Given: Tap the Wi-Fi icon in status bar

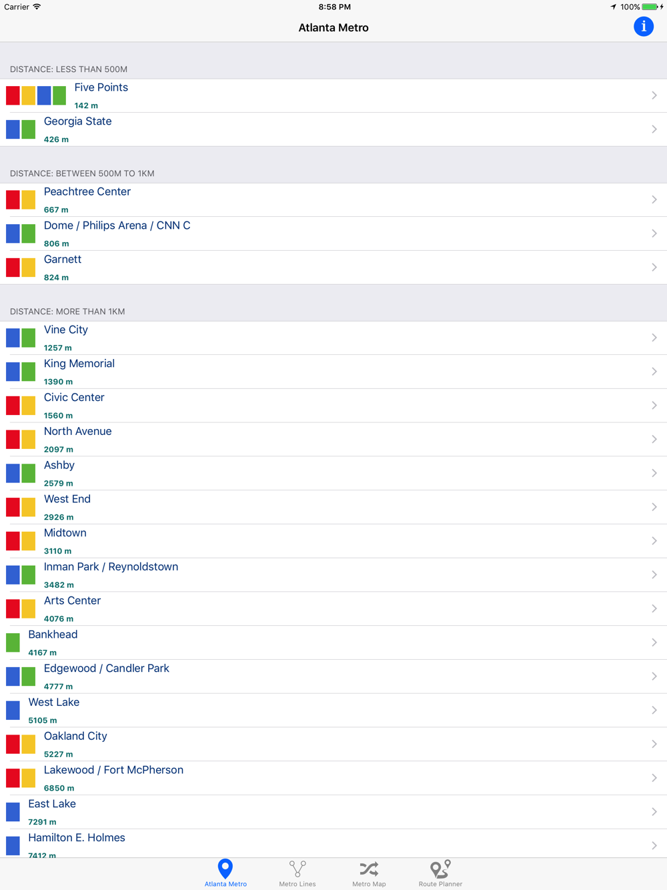Looking at the screenshot, I should coord(37,7).
